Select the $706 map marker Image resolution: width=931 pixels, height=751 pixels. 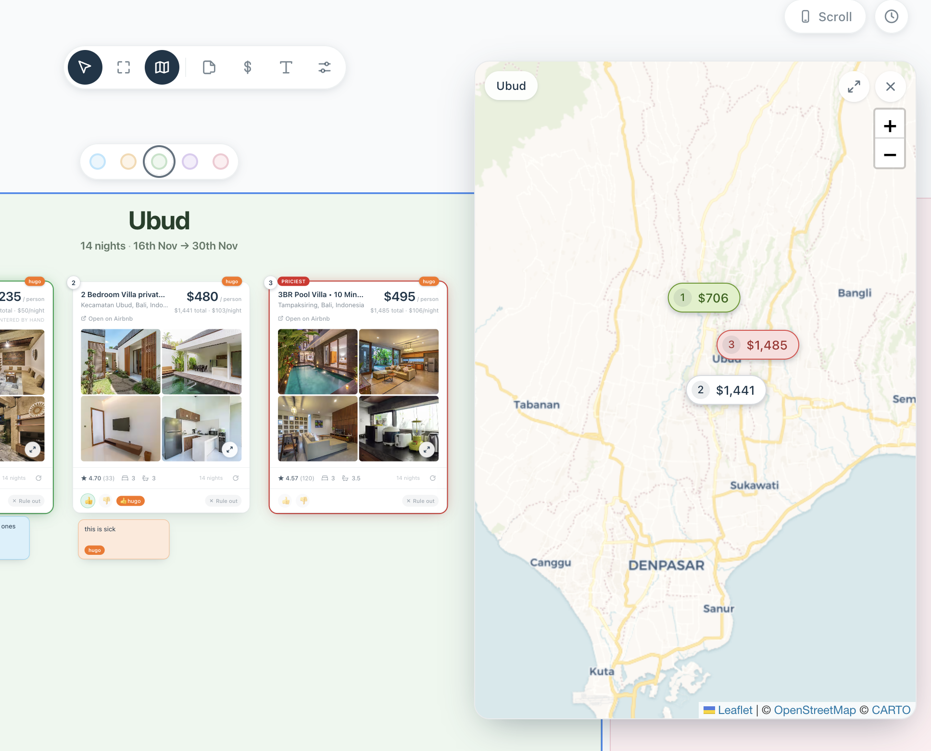(704, 298)
